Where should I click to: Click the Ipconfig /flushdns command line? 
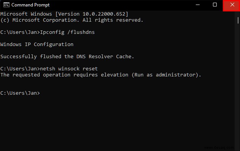click(48, 32)
